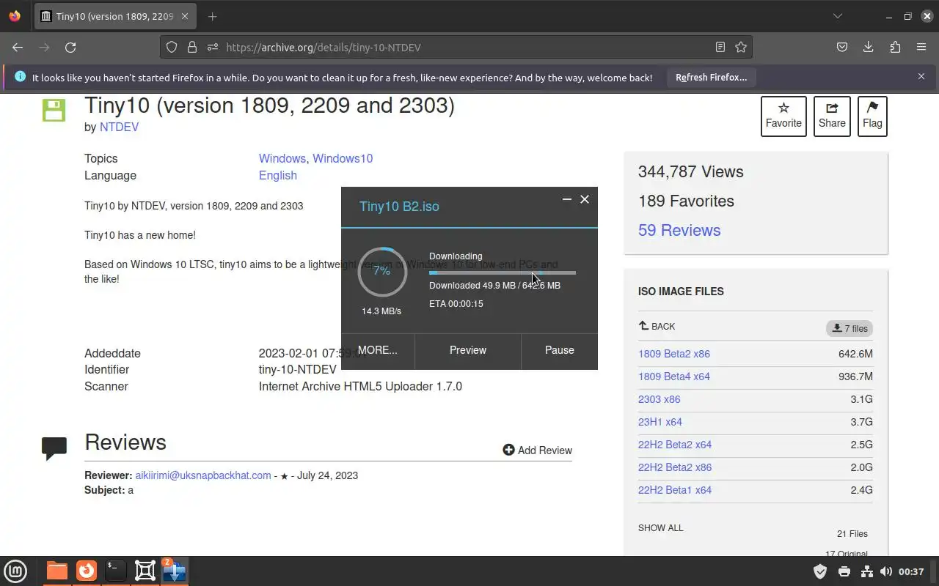This screenshot has width=939, height=586.
Task: Open the English language link
Action: pos(278,175)
